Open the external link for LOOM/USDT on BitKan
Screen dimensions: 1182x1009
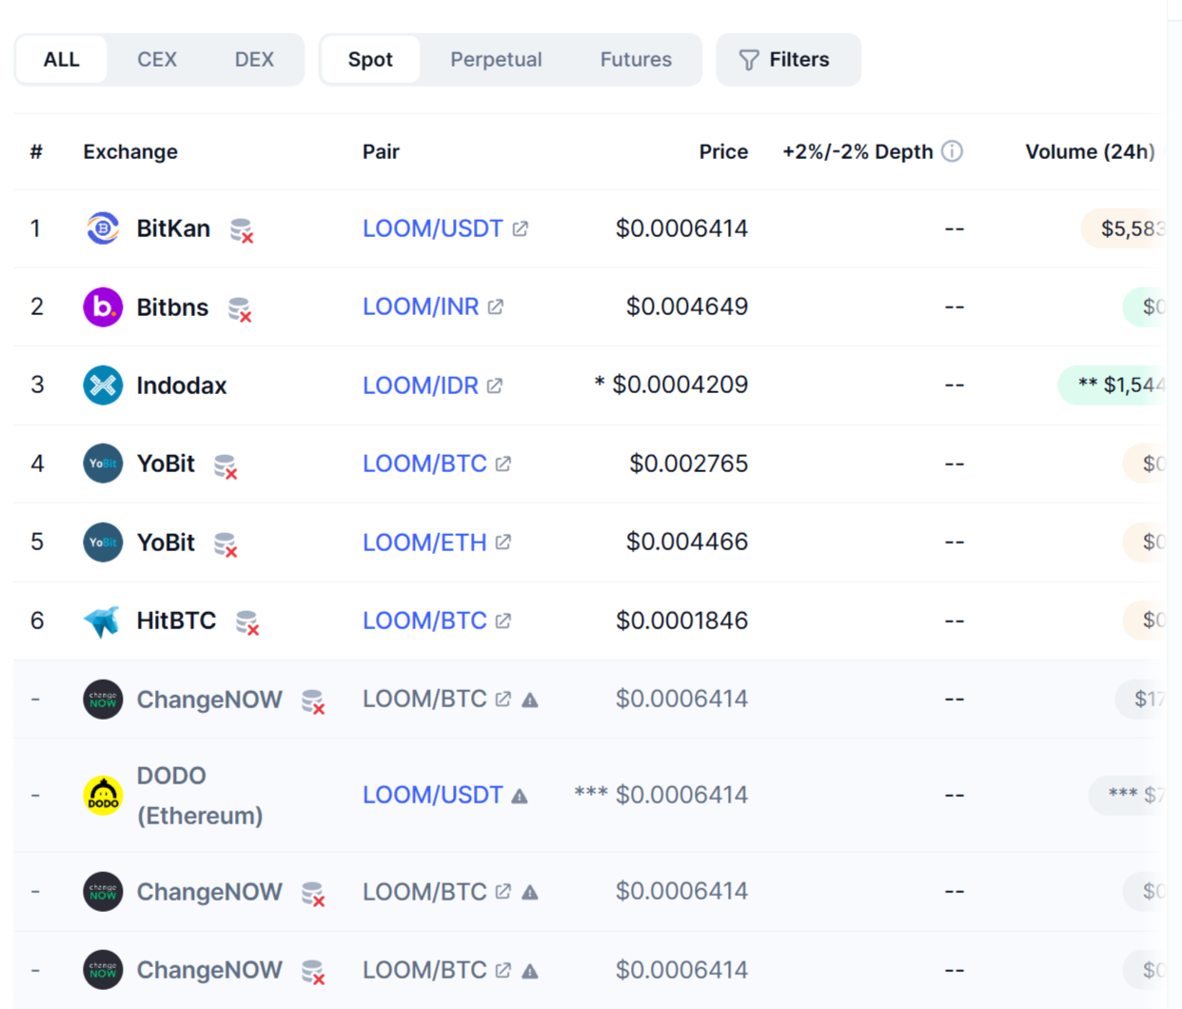click(x=519, y=228)
